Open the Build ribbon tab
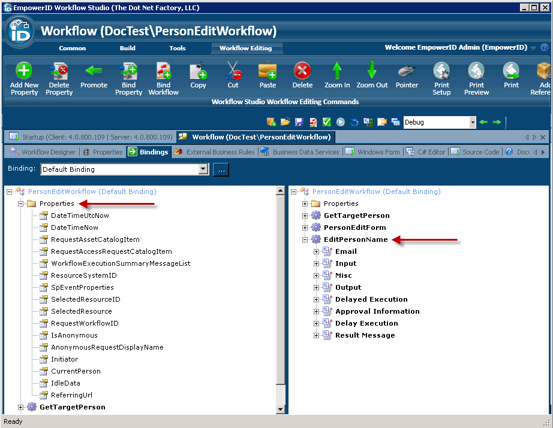 pyautogui.click(x=127, y=48)
